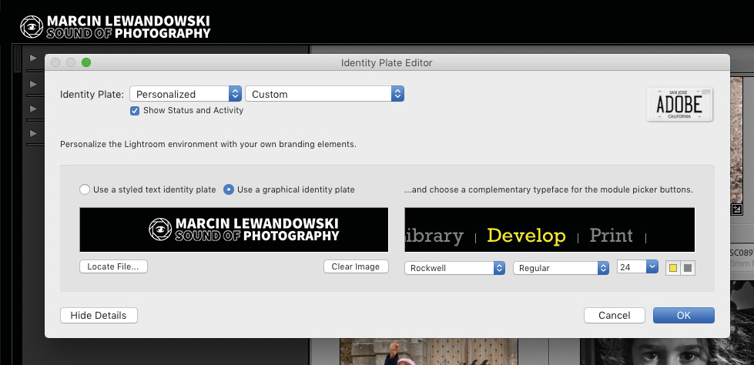This screenshot has width=754, height=365.
Task: Click the OK button
Action: (x=683, y=316)
